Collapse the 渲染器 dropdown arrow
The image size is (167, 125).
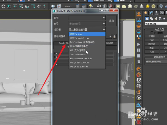(x=104, y=29)
